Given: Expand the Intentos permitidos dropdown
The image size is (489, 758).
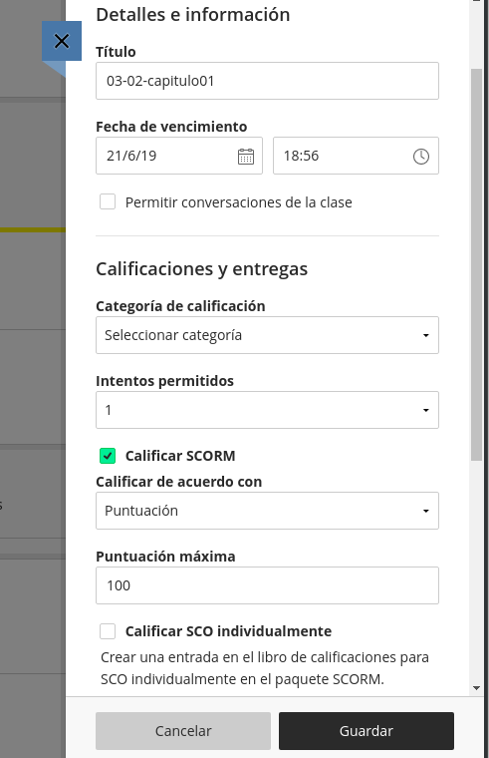Looking at the screenshot, I should pyautogui.click(x=267, y=410).
